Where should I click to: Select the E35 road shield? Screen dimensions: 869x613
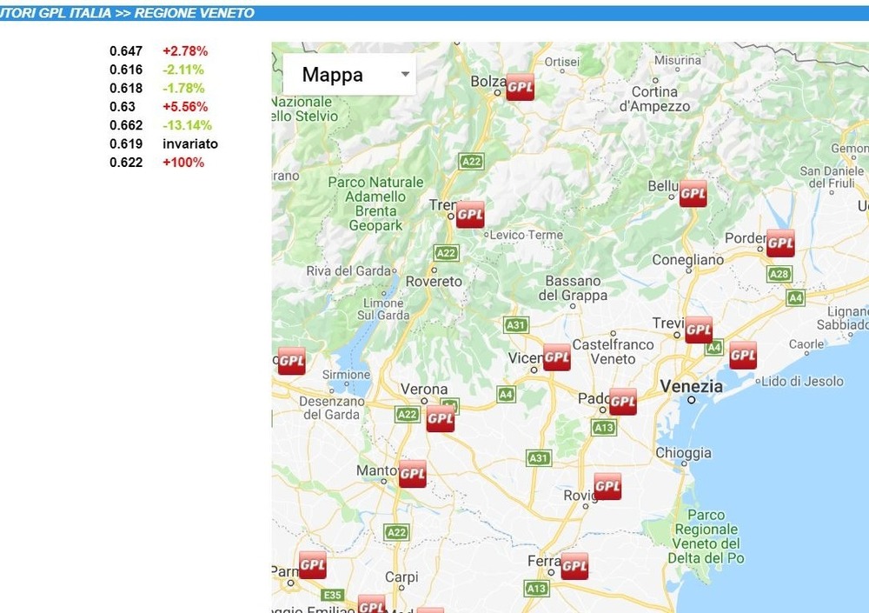point(333,596)
